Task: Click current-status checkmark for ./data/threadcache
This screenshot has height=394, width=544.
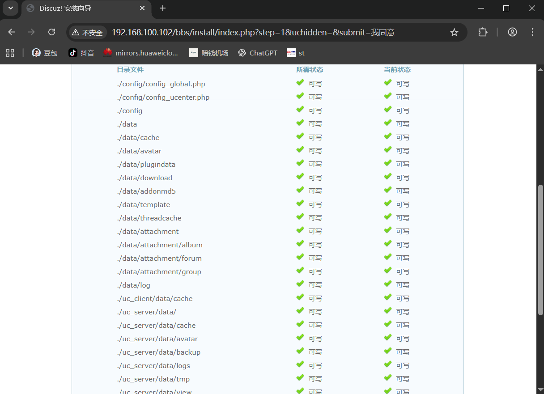Action: (388, 217)
